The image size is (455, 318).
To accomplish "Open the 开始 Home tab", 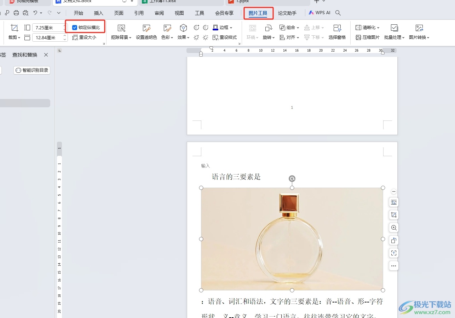I will (x=79, y=13).
